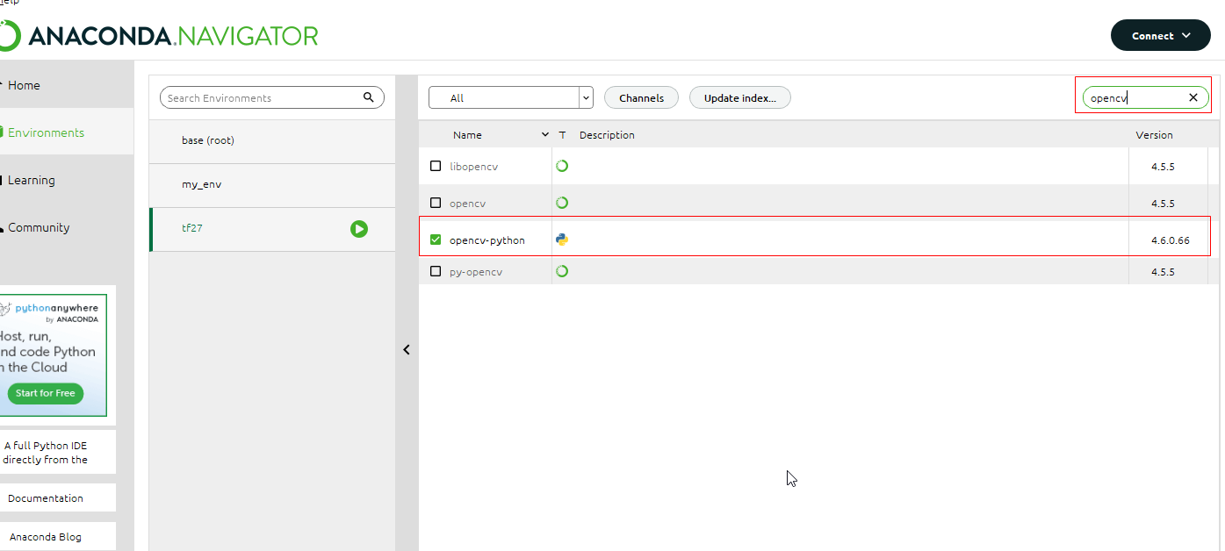Image resolution: width=1225 pixels, height=551 pixels.
Task: Click the libopencv package name
Action: (473, 167)
